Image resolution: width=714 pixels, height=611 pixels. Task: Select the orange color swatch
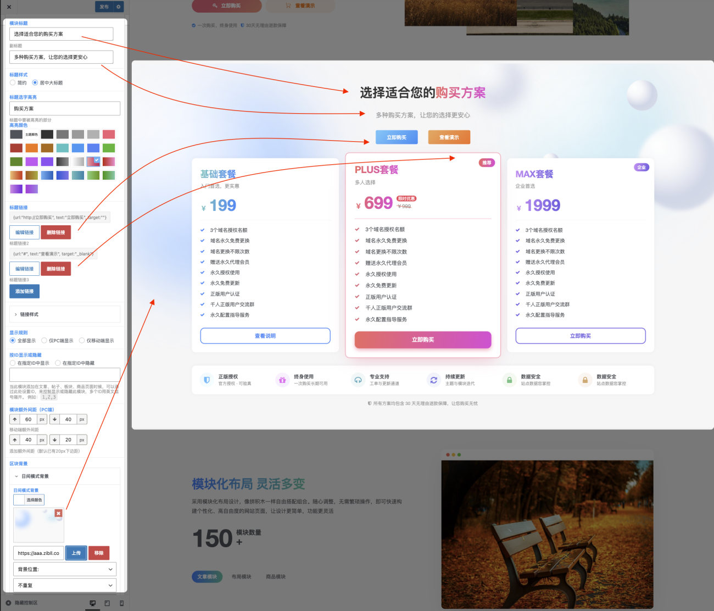click(31, 148)
